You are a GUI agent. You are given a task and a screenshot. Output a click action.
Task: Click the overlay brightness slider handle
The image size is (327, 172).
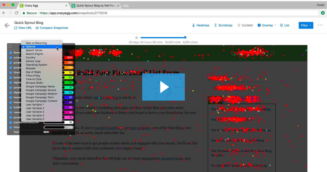185,38
